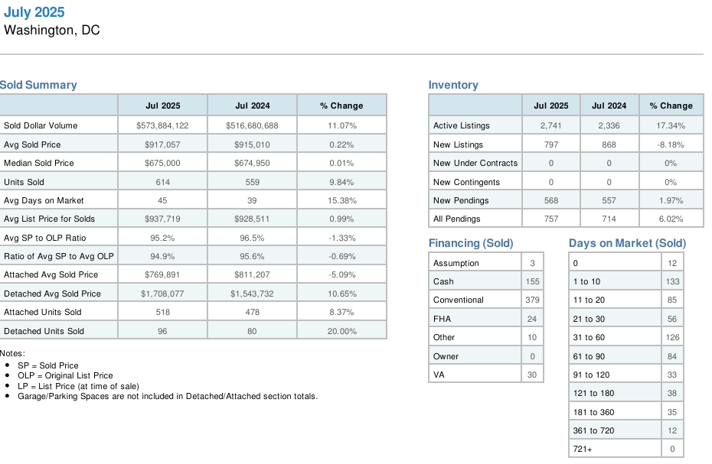Image resolution: width=712 pixels, height=464 pixels.
Task: Select the 1 to 10 days row
Action: click(587, 281)
